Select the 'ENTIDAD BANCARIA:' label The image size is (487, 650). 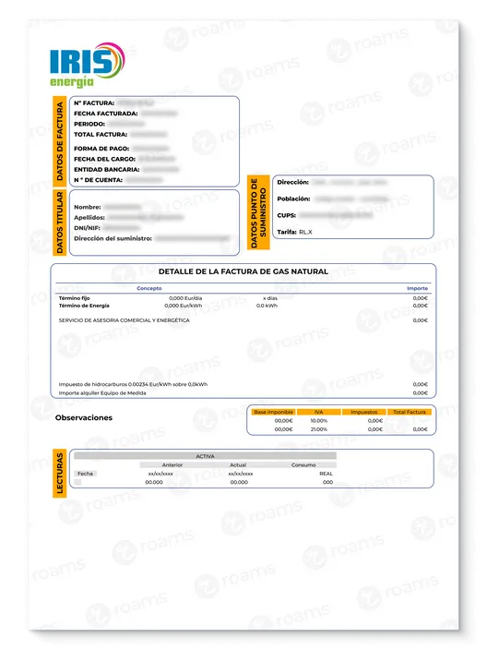coord(106,169)
